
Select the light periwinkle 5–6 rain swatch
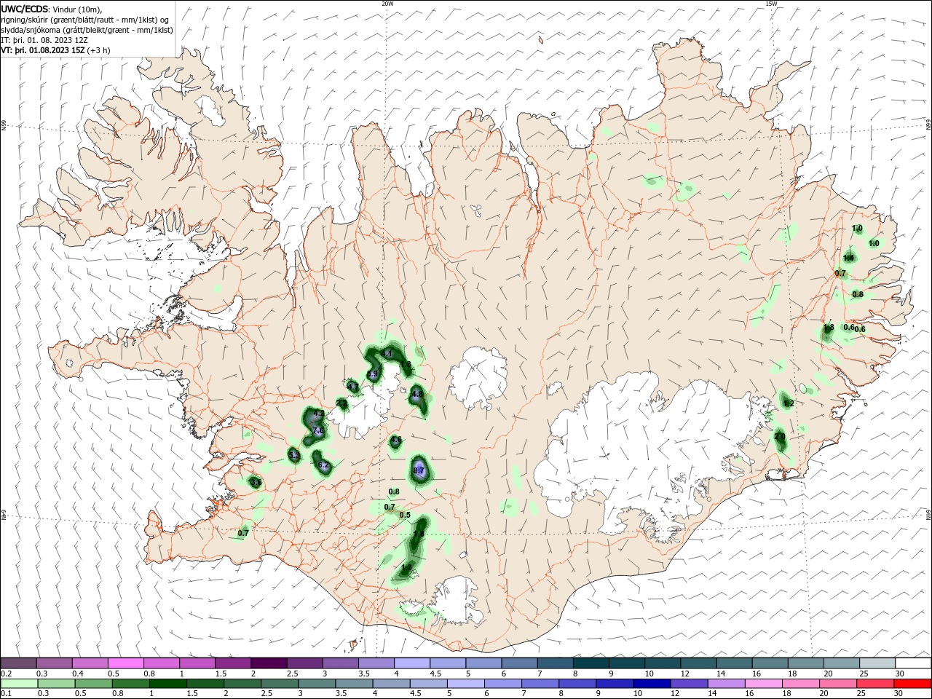[466, 684]
